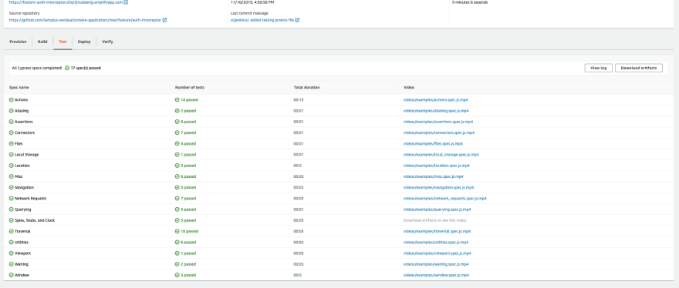Click the passed icon beside Aliasing spec
This screenshot has height=288, width=679.
point(12,111)
